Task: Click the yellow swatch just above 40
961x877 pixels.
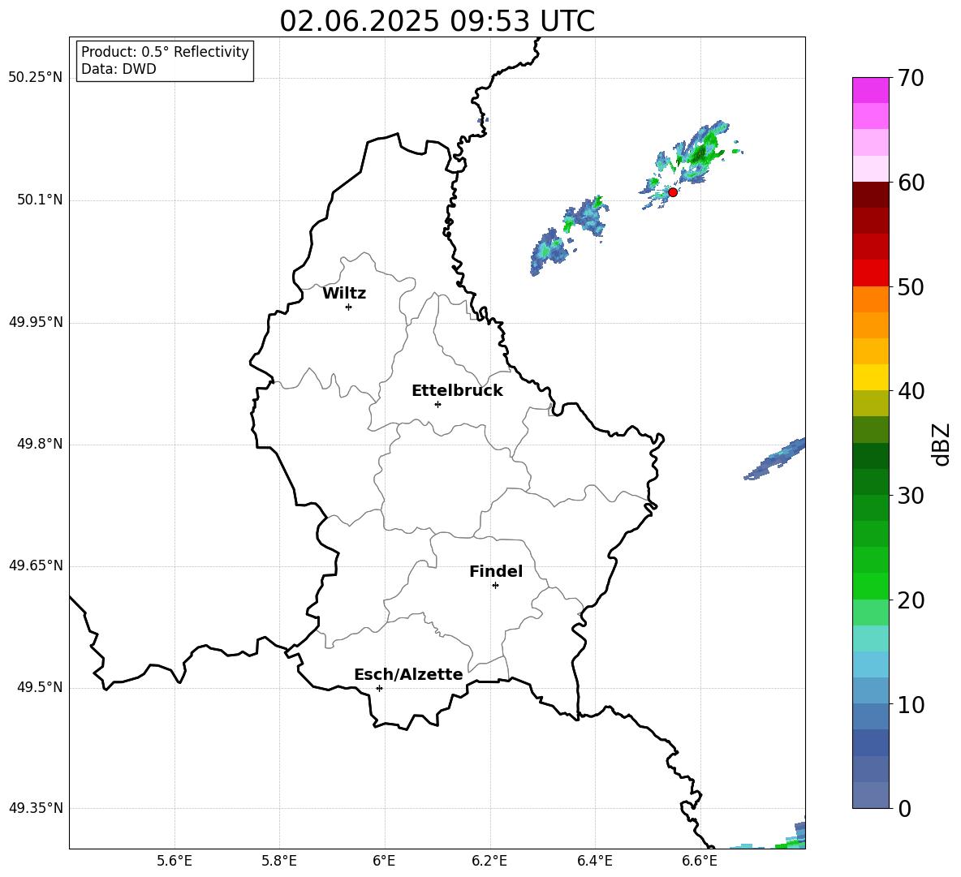Action: pos(870,377)
